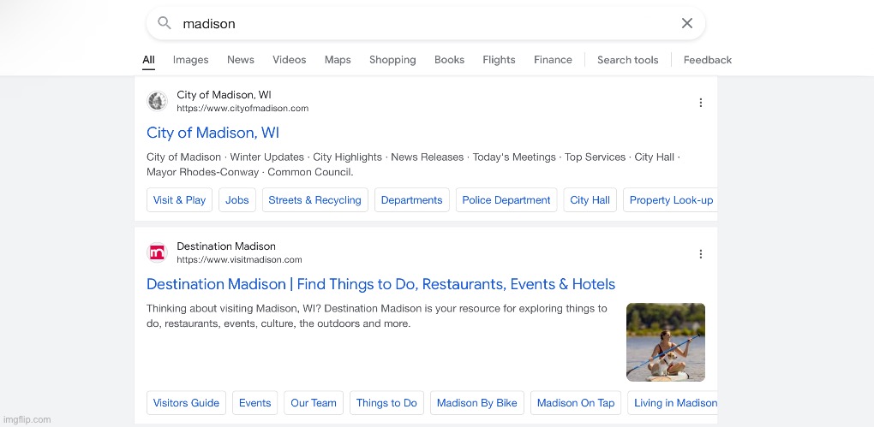Open the Flights tab
Viewport: 874px width, 427px height.
499,60
